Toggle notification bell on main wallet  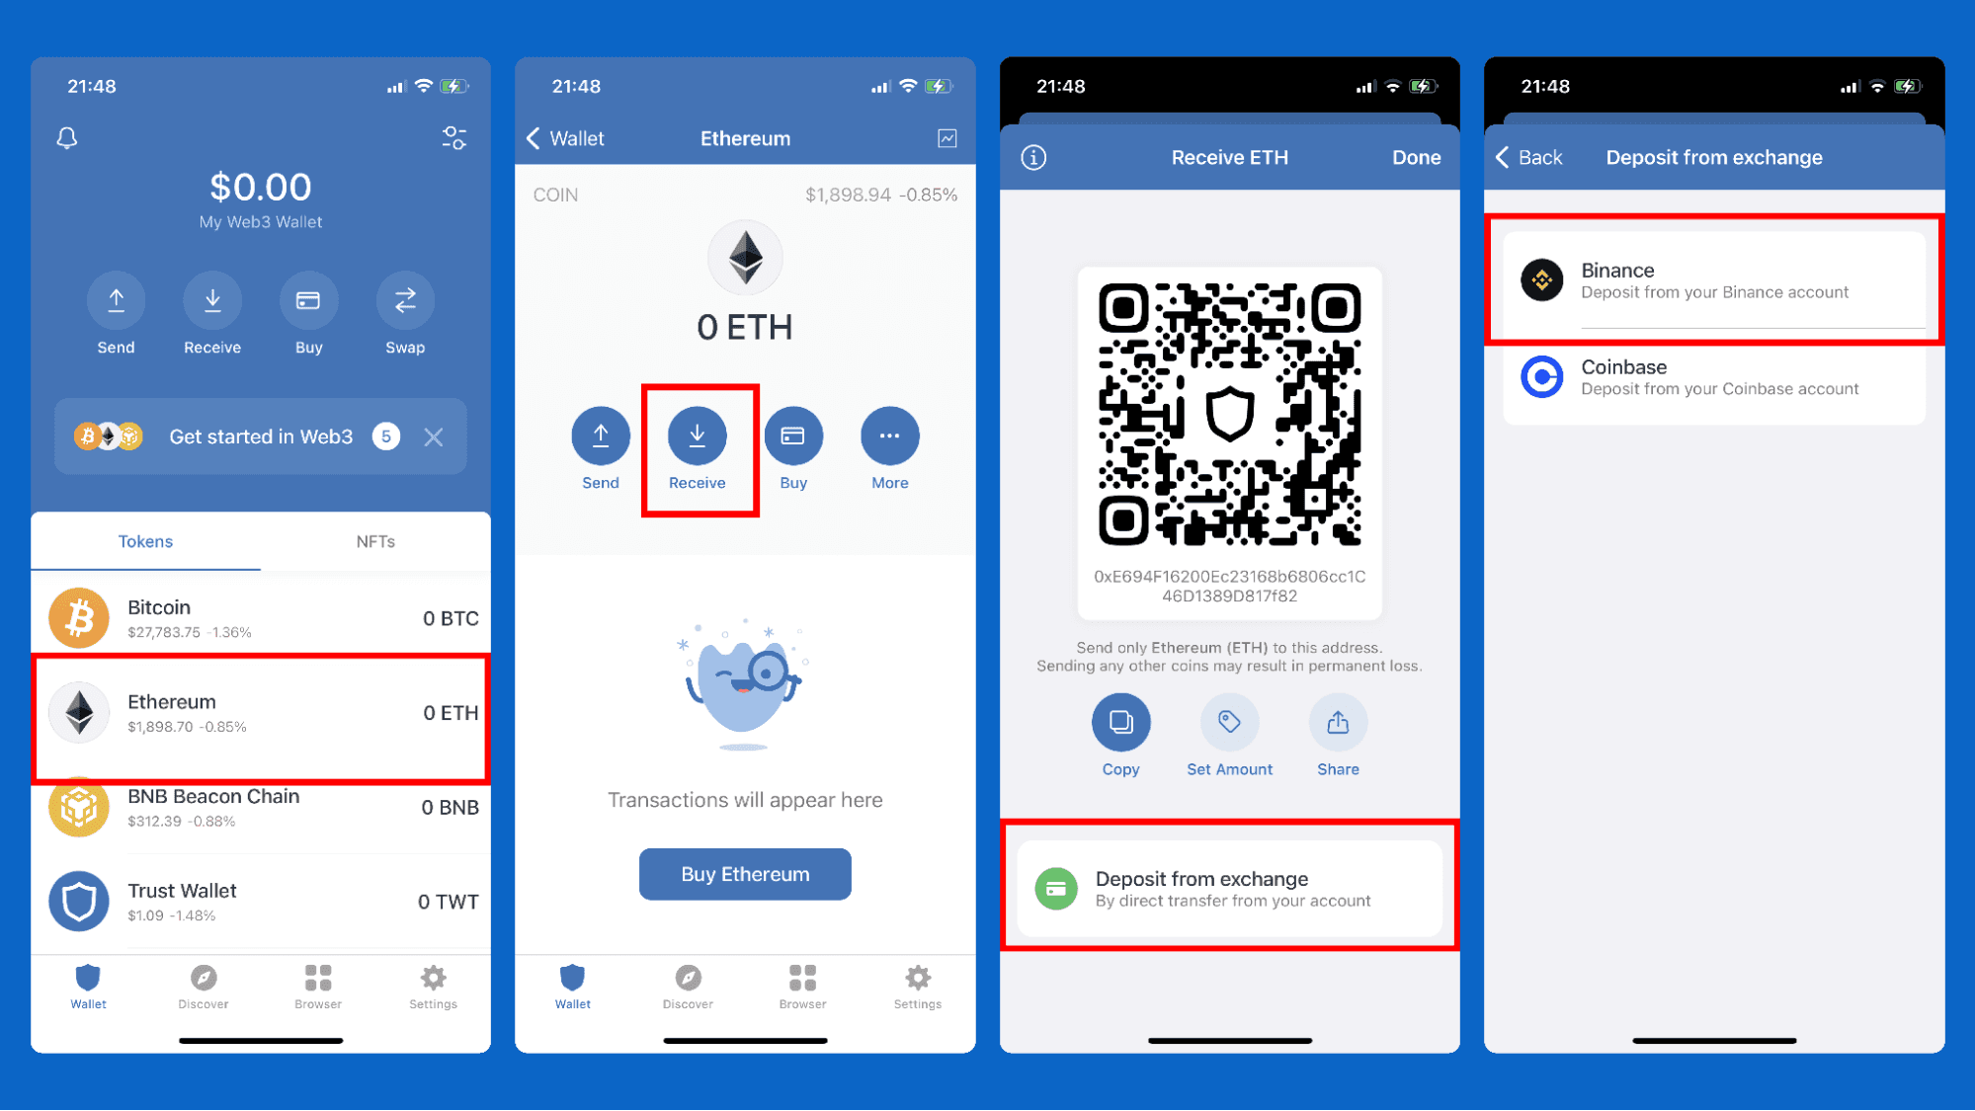click(x=68, y=137)
